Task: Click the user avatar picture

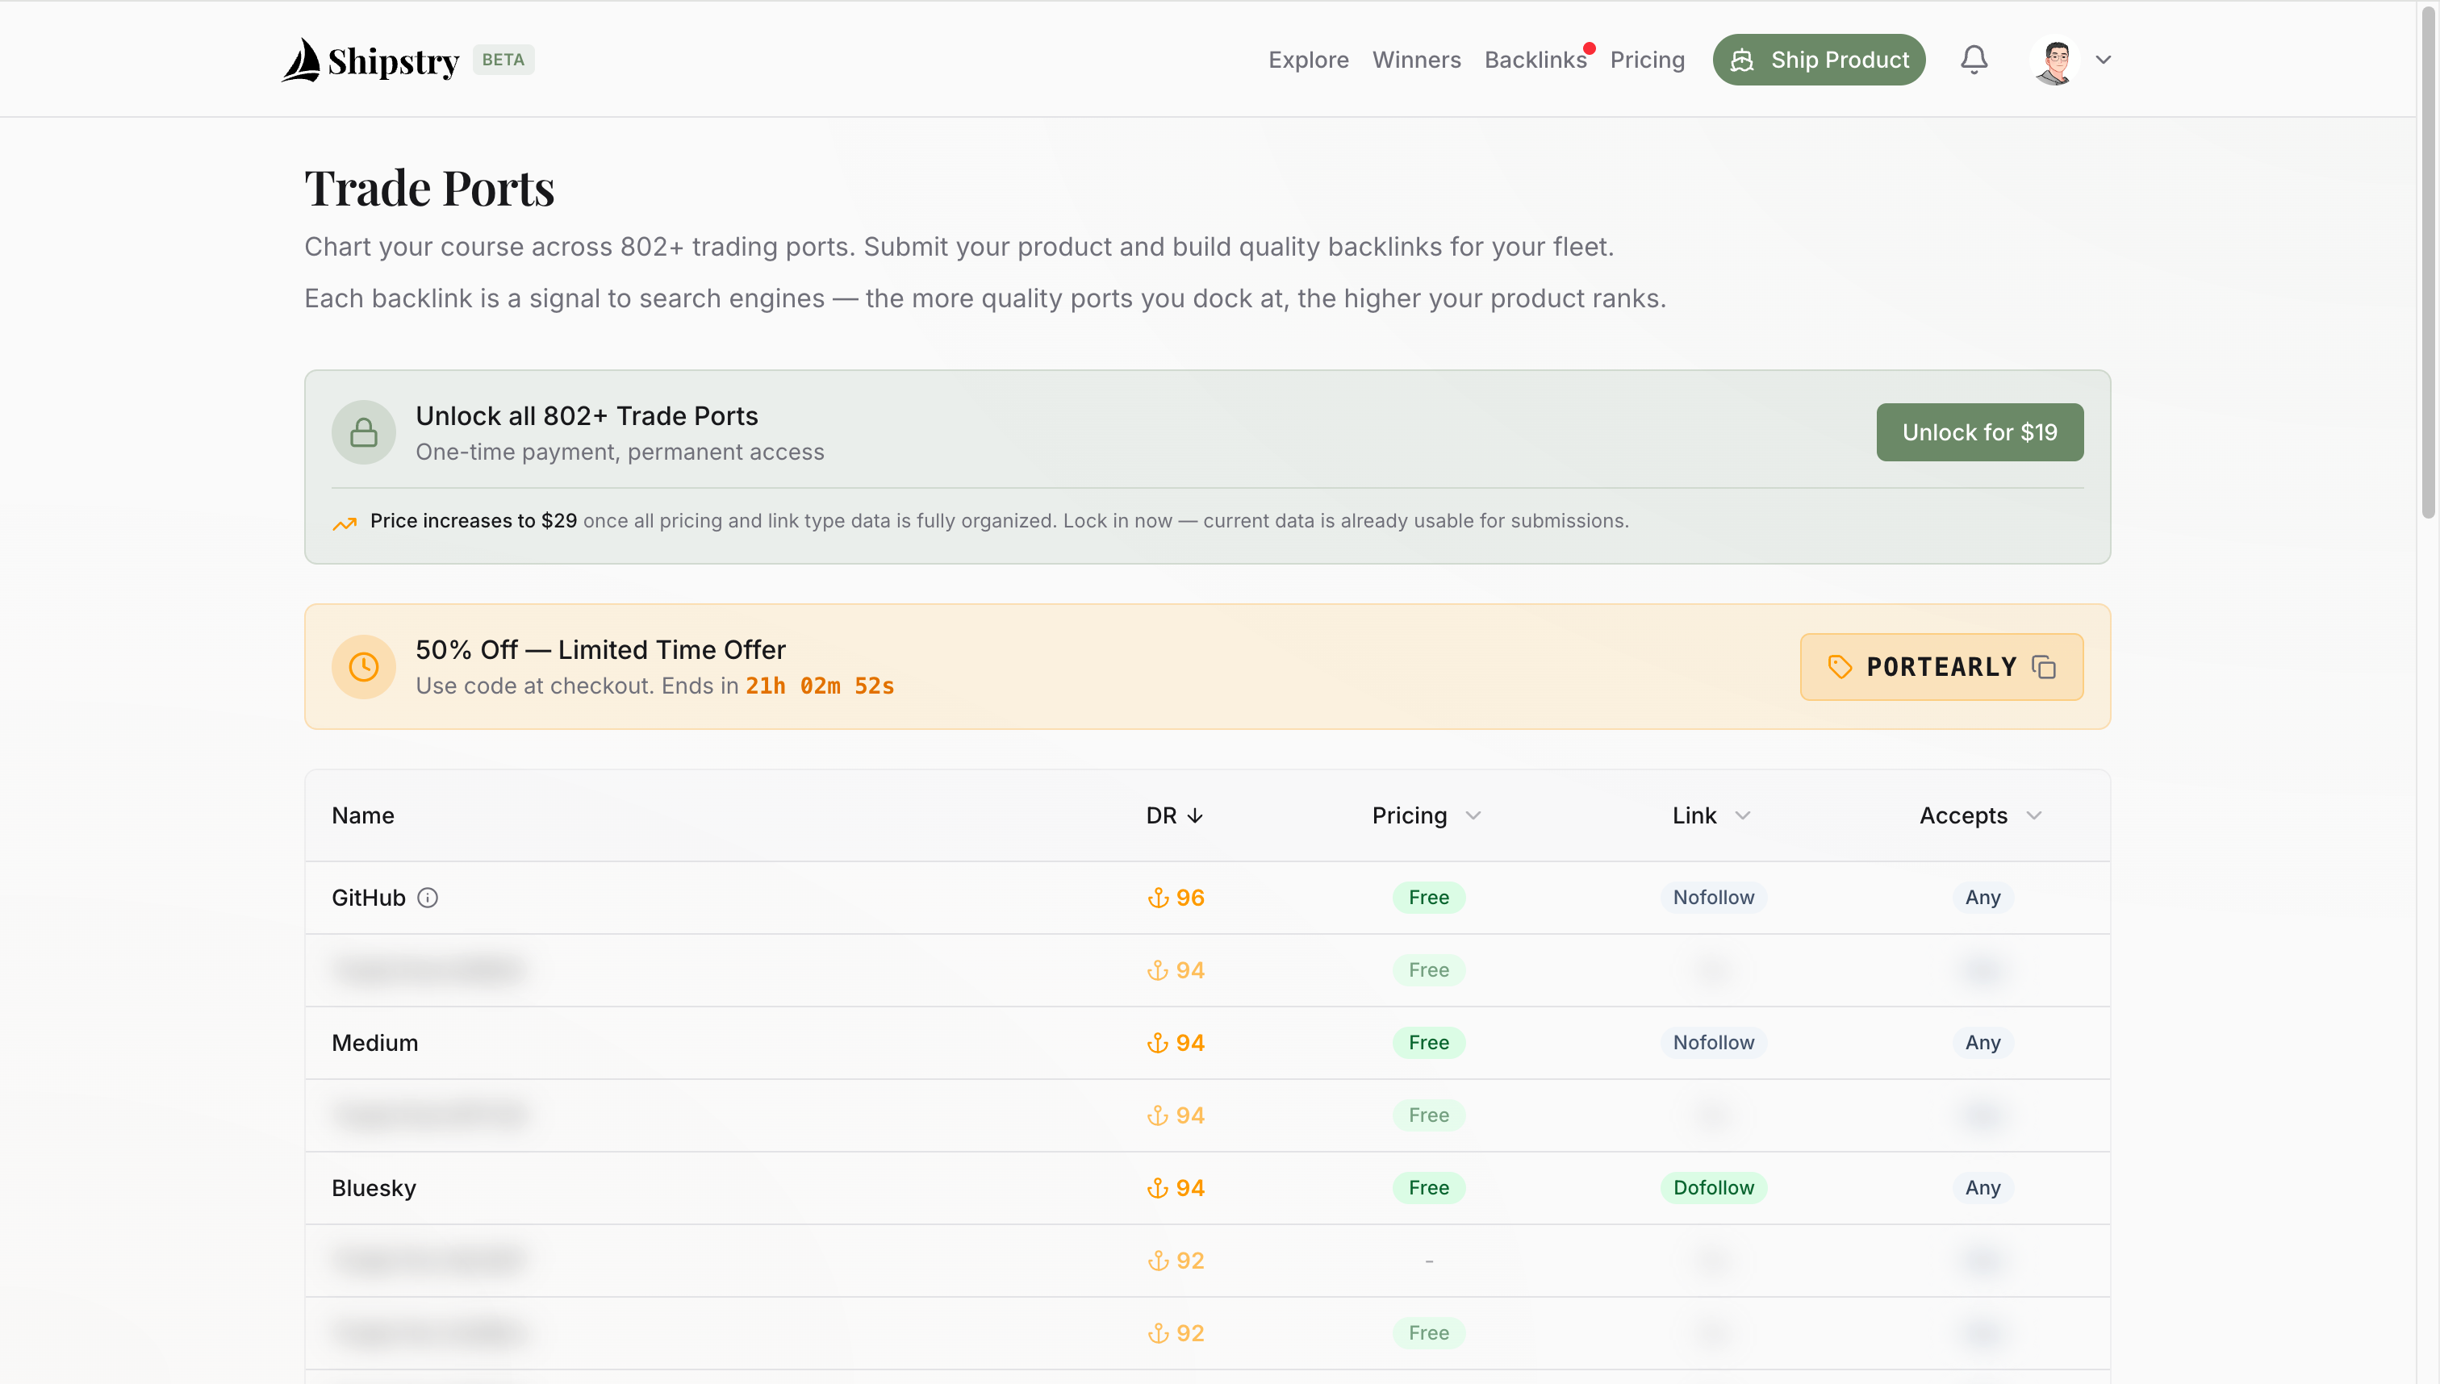Action: click(2055, 60)
